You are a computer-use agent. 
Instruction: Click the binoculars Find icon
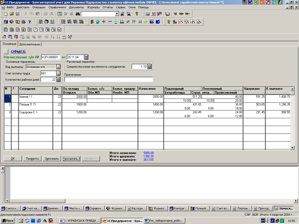[78, 14]
